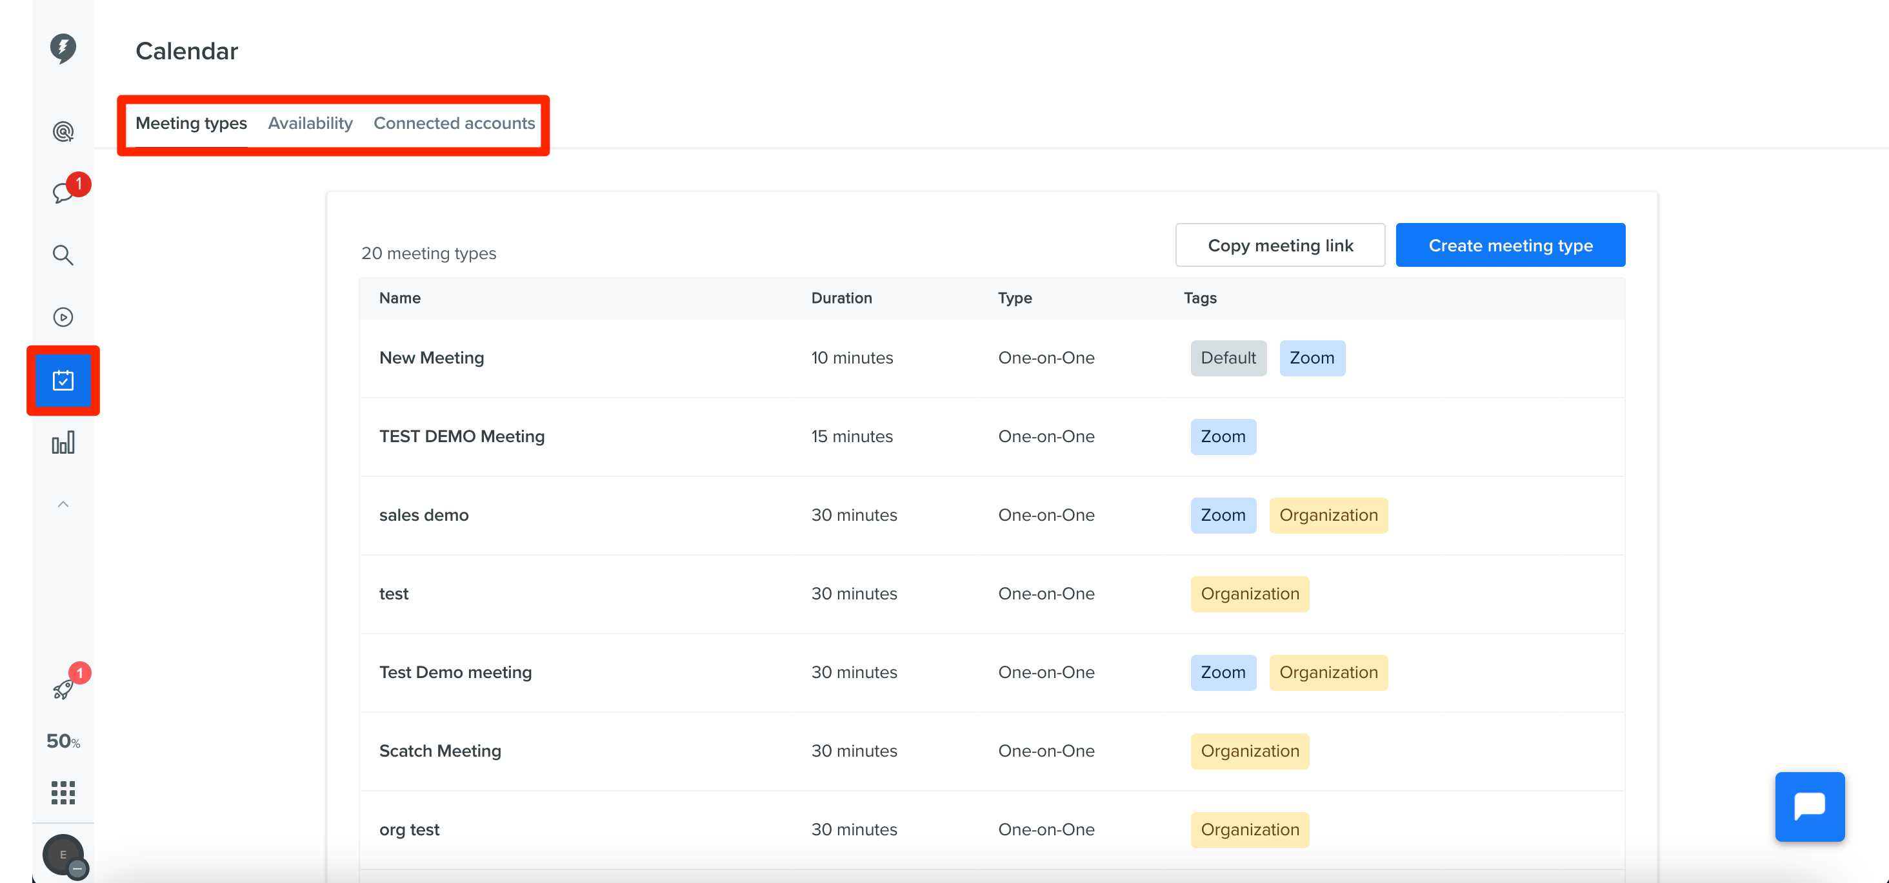This screenshot has height=883, width=1889.
Task: Open the play circle icon in sidebar
Action: (x=63, y=317)
